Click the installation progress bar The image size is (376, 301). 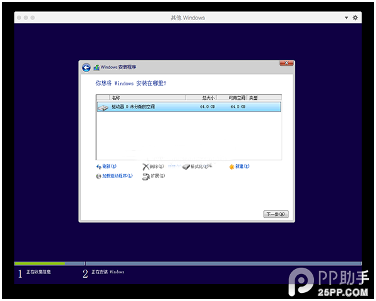(188, 263)
